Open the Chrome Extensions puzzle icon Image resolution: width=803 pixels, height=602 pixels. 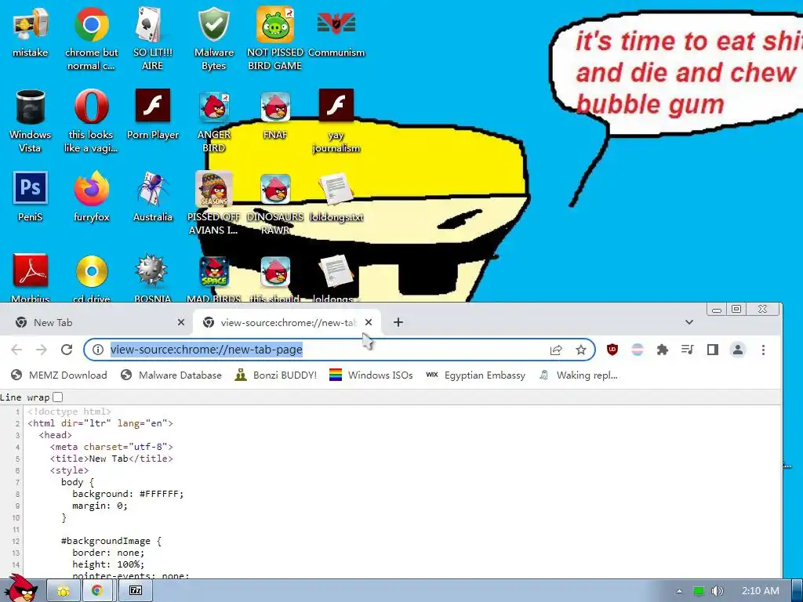[662, 350]
